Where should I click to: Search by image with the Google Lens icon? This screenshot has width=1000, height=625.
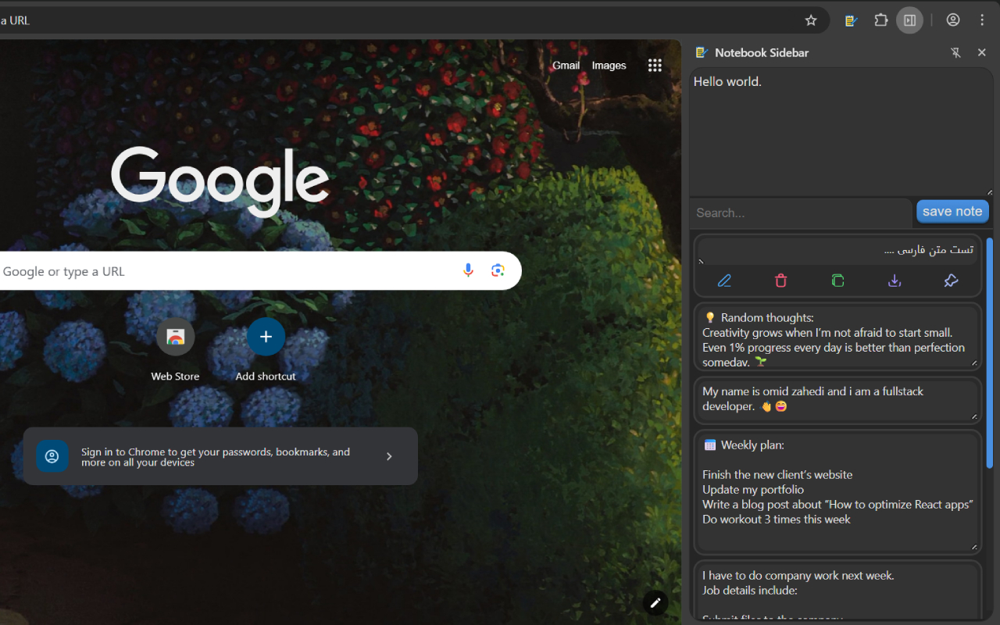[x=498, y=270]
